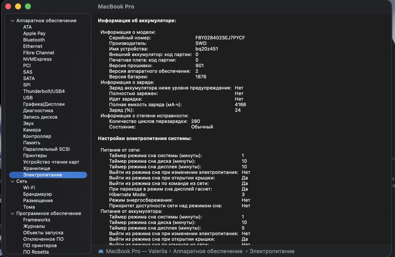Select the highlighted Электропитание item
This screenshot has height=257, width=395.
(48, 175)
